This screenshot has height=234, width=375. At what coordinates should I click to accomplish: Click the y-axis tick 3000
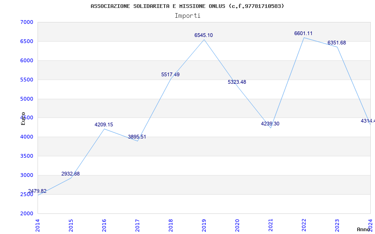(27, 175)
